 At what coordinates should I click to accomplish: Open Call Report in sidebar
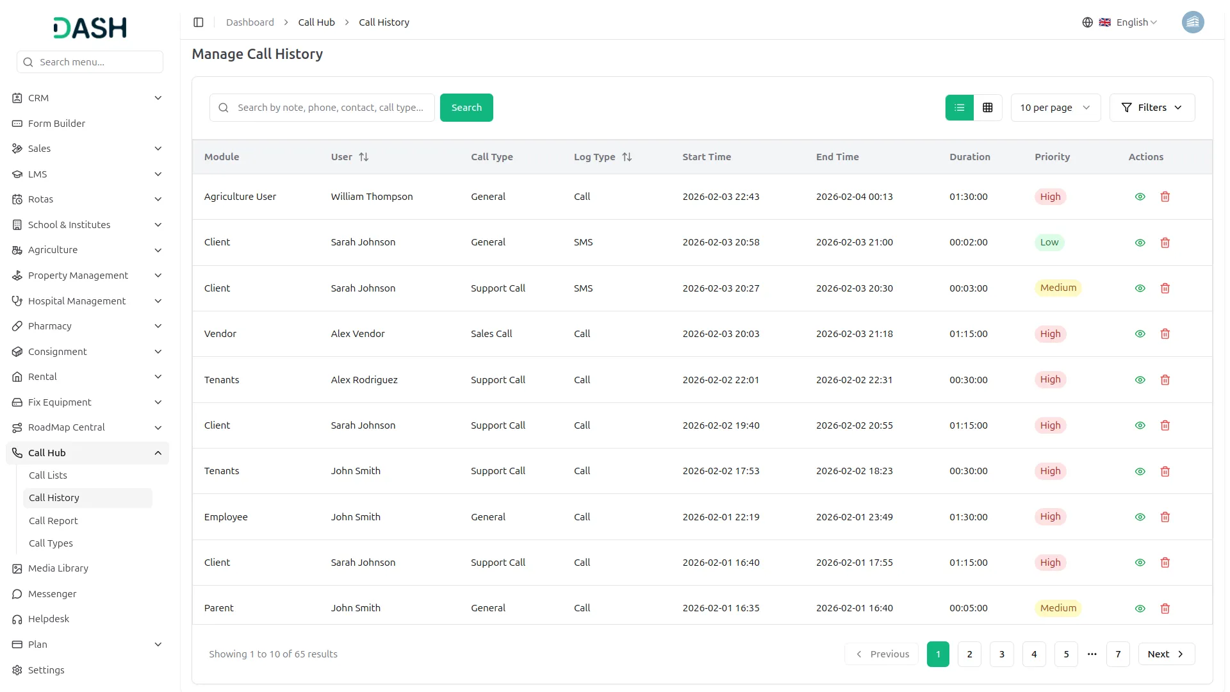pyautogui.click(x=53, y=521)
